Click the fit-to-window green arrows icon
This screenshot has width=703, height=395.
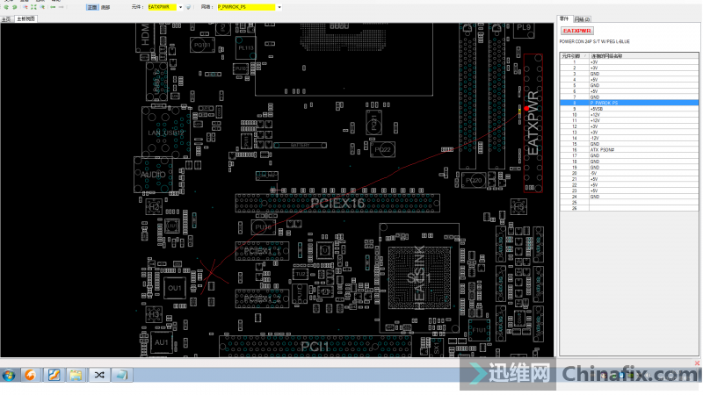click(33, 7)
